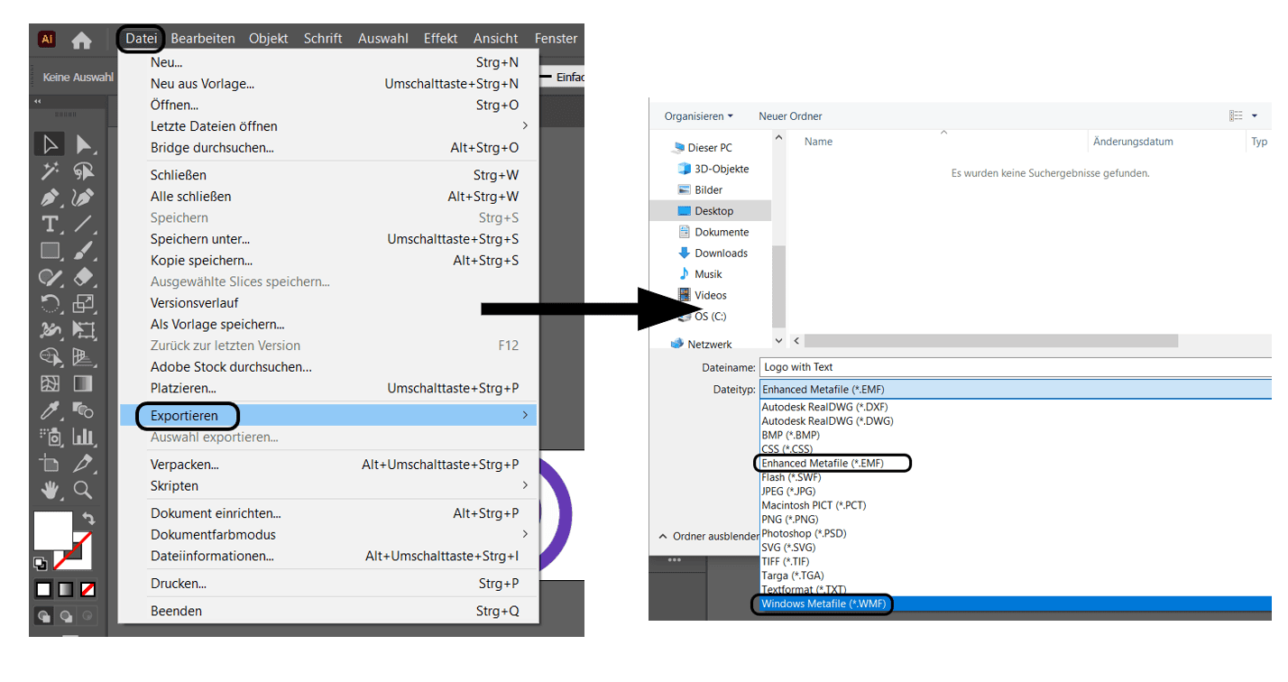Open the Organisieren dropdown

[698, 116]
